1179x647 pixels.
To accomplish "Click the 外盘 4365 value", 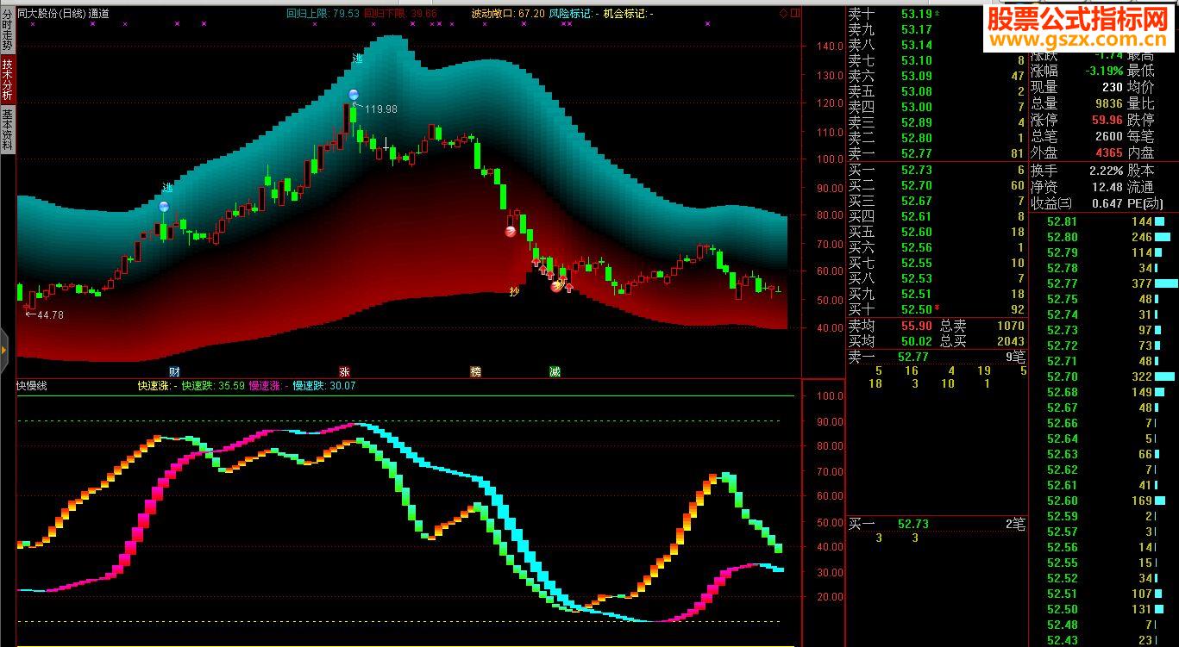I will point(1107,152).
